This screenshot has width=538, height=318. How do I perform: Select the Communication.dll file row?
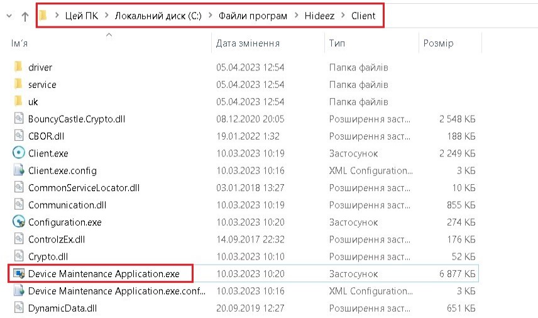click(x=66, y=204)
